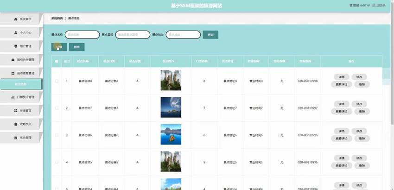
Task: Tick the checkbox for row 景点名称8
Action: coord(57,81)
